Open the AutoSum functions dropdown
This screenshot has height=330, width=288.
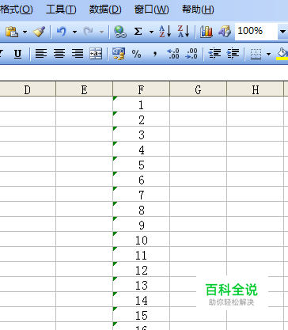click(151, 32)
